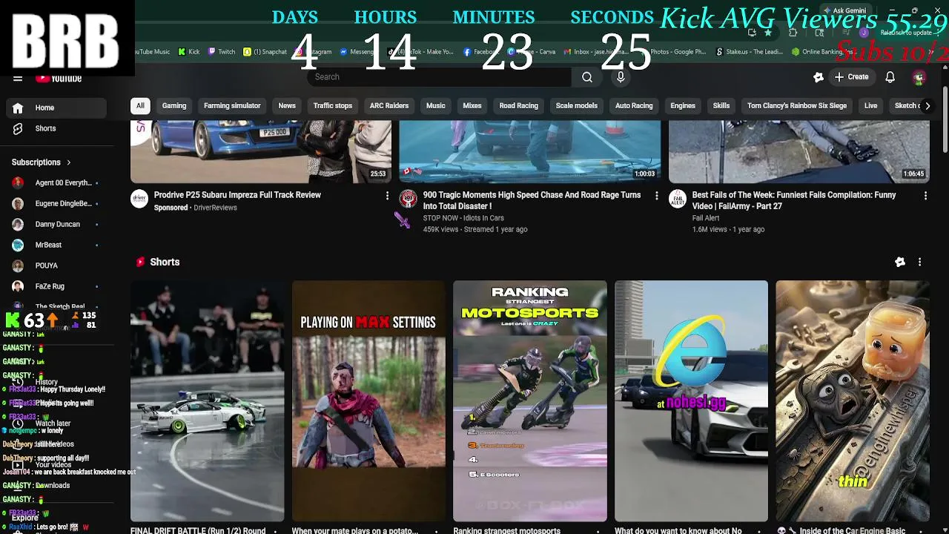Select the All filter chip
The image size is (949, 534).
[x=140, y=106]
